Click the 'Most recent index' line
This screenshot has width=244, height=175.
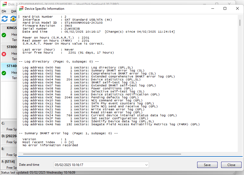pyautogui.click(x=48, y=142)
